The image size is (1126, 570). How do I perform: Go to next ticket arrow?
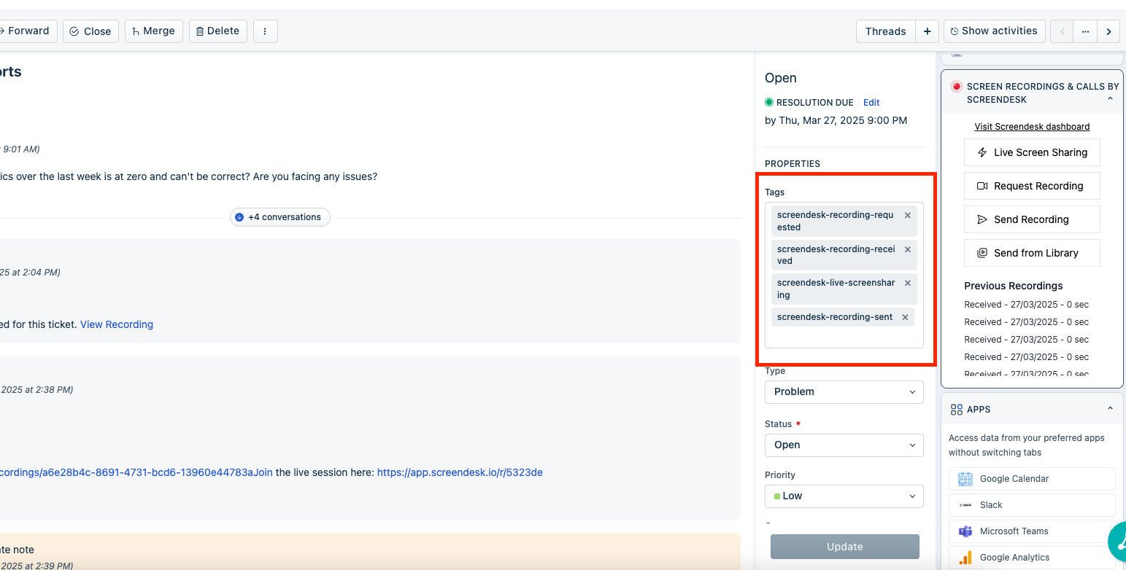pos(1108,31)
